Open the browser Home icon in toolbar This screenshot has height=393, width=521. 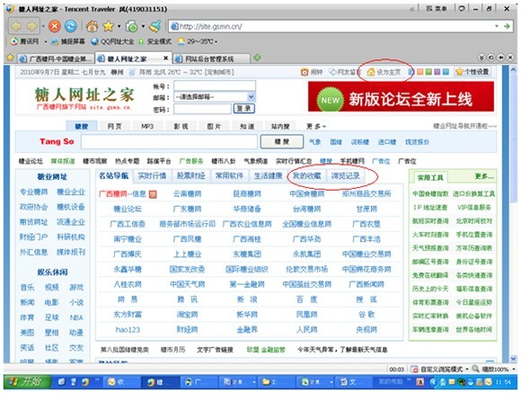click(92, 26)
